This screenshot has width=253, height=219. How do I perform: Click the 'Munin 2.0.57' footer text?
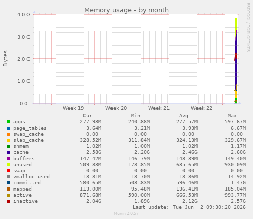[126, 213]
